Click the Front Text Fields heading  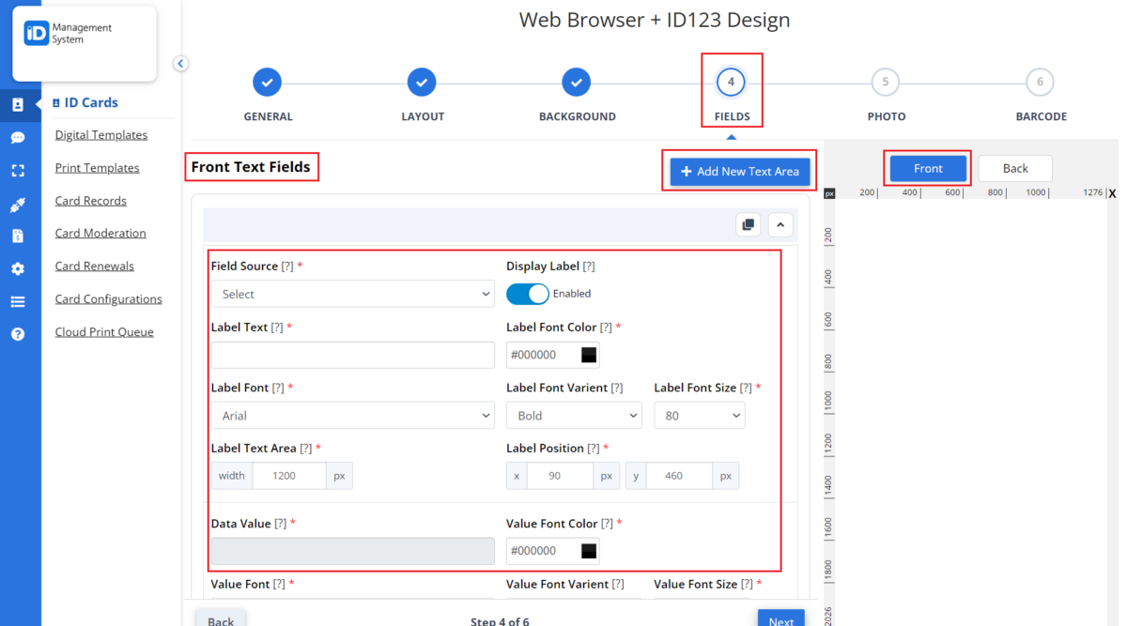coord(251,167)
